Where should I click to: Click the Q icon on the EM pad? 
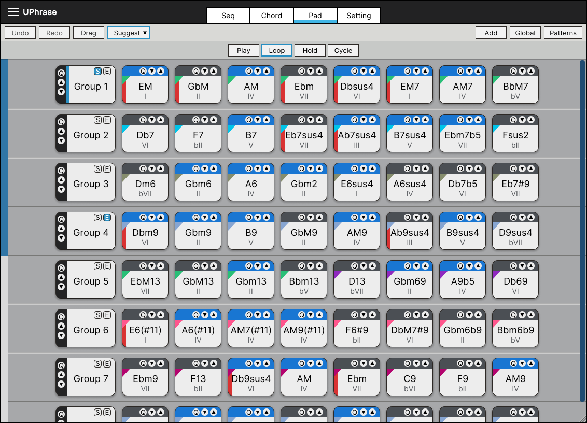[143, 71]
